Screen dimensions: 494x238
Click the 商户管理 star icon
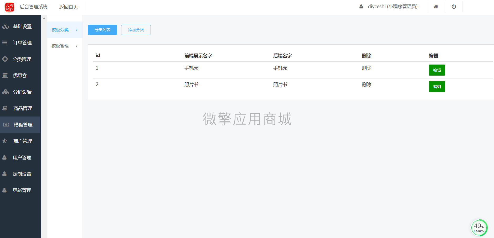coord(5,141)
